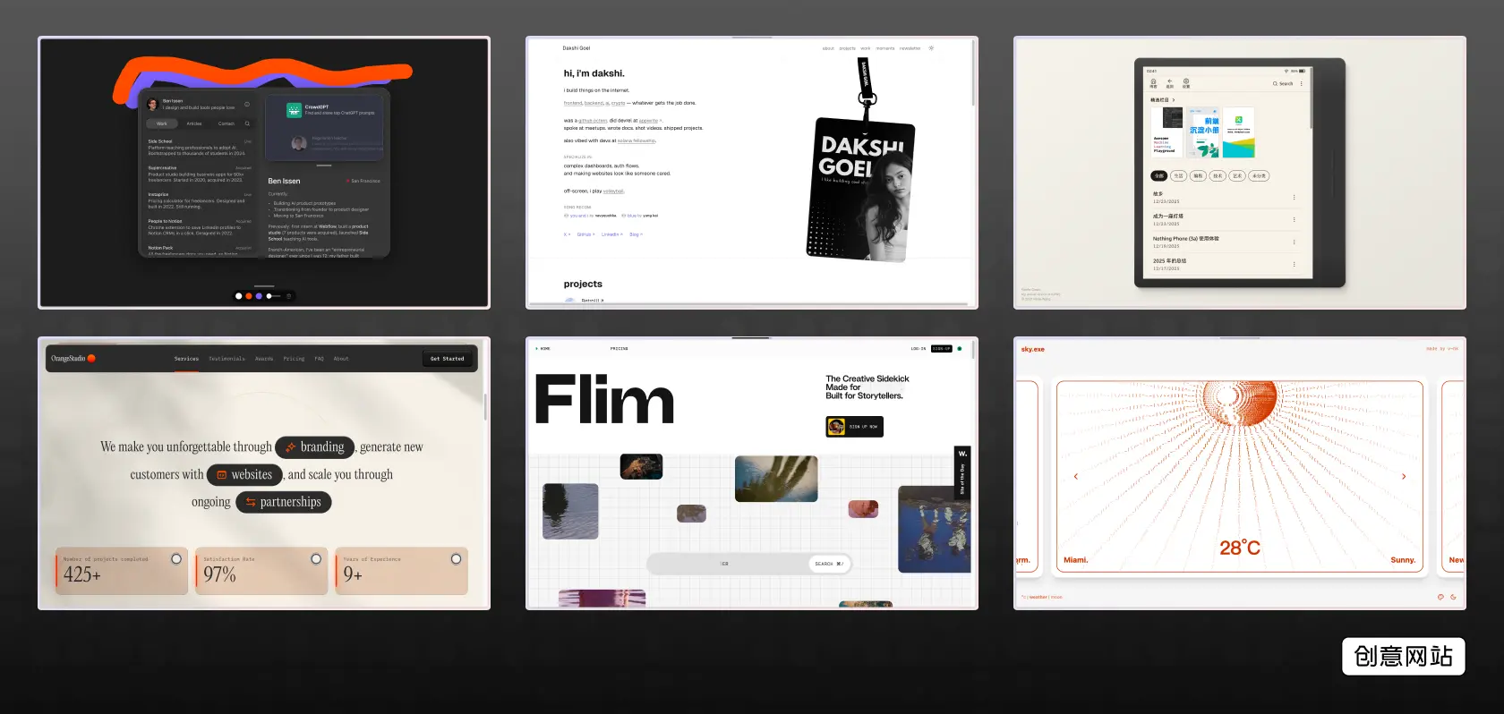Click settings gear icon on e-reader

pos(1186,82)
